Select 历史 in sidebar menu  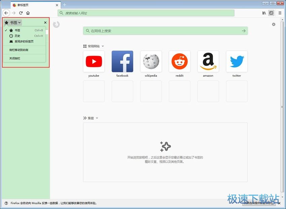tap(25, 36)
